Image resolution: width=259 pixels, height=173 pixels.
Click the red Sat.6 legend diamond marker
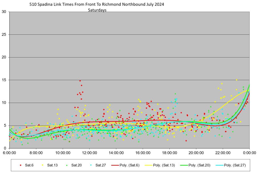(x=20, y=165)
